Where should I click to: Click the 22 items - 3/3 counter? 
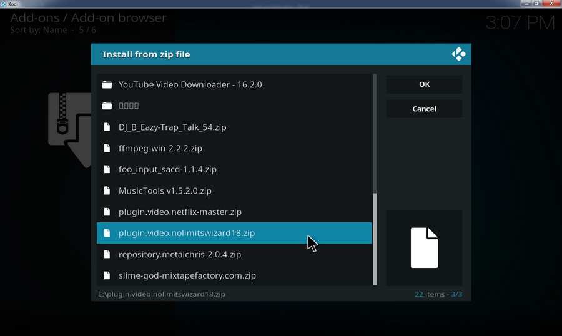click(x=438, y=294)
